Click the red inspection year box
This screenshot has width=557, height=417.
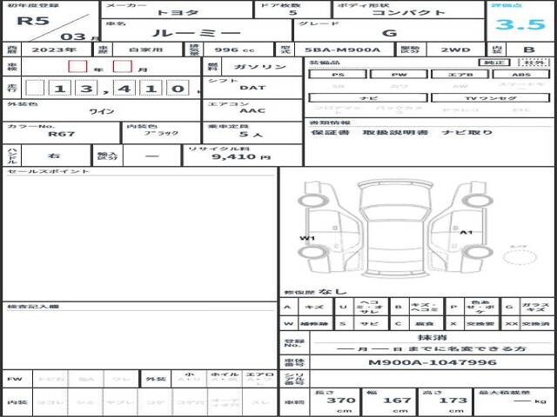pyautogui.click(x=77, y=67)
